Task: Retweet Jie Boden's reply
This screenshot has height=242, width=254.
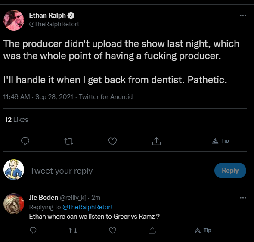Action: [73, 230]
